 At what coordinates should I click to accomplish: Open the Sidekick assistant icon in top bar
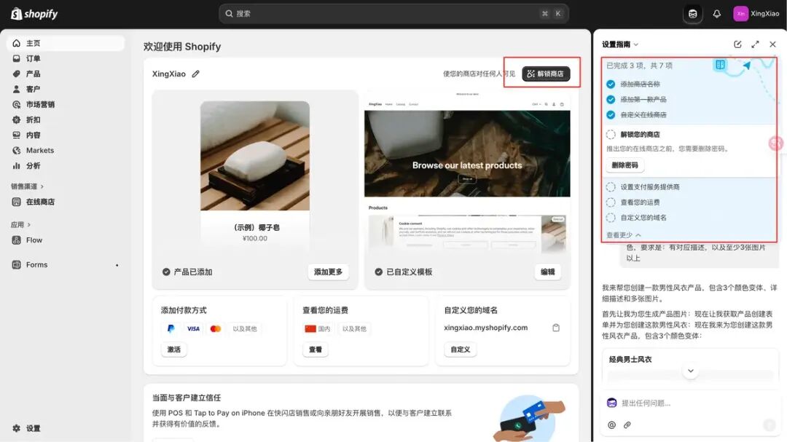click(693, 14)
